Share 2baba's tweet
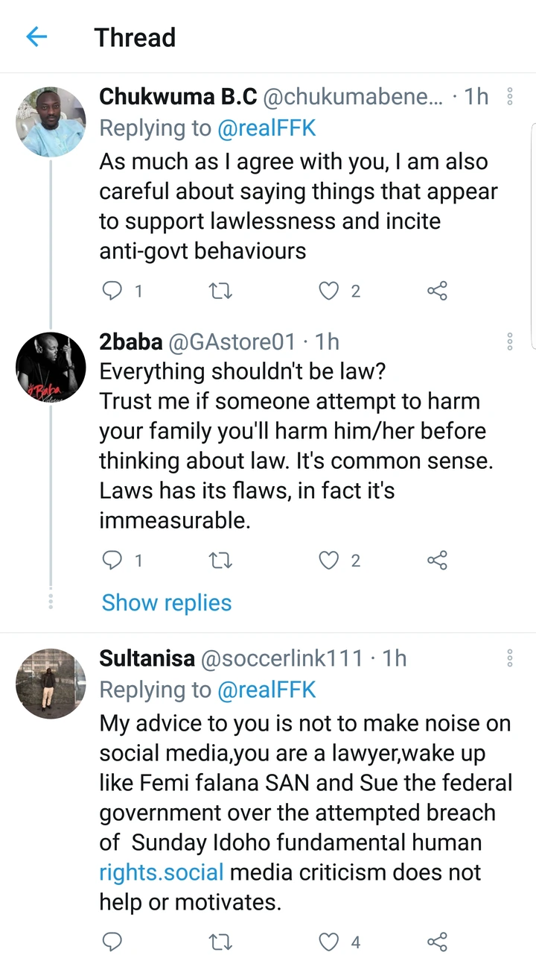Viewport: 536px width, 961px height. pyautogui.click(x=437, y=561)
